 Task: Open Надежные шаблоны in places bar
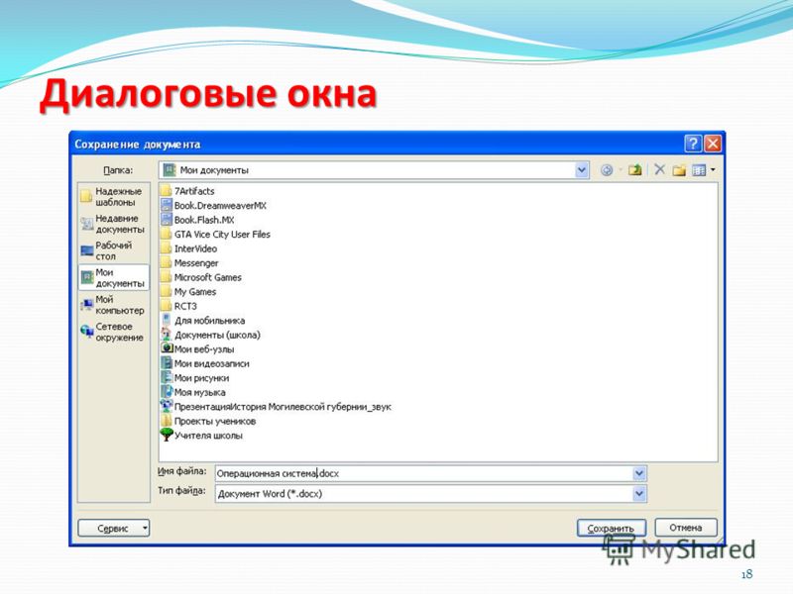coord(114,196)
